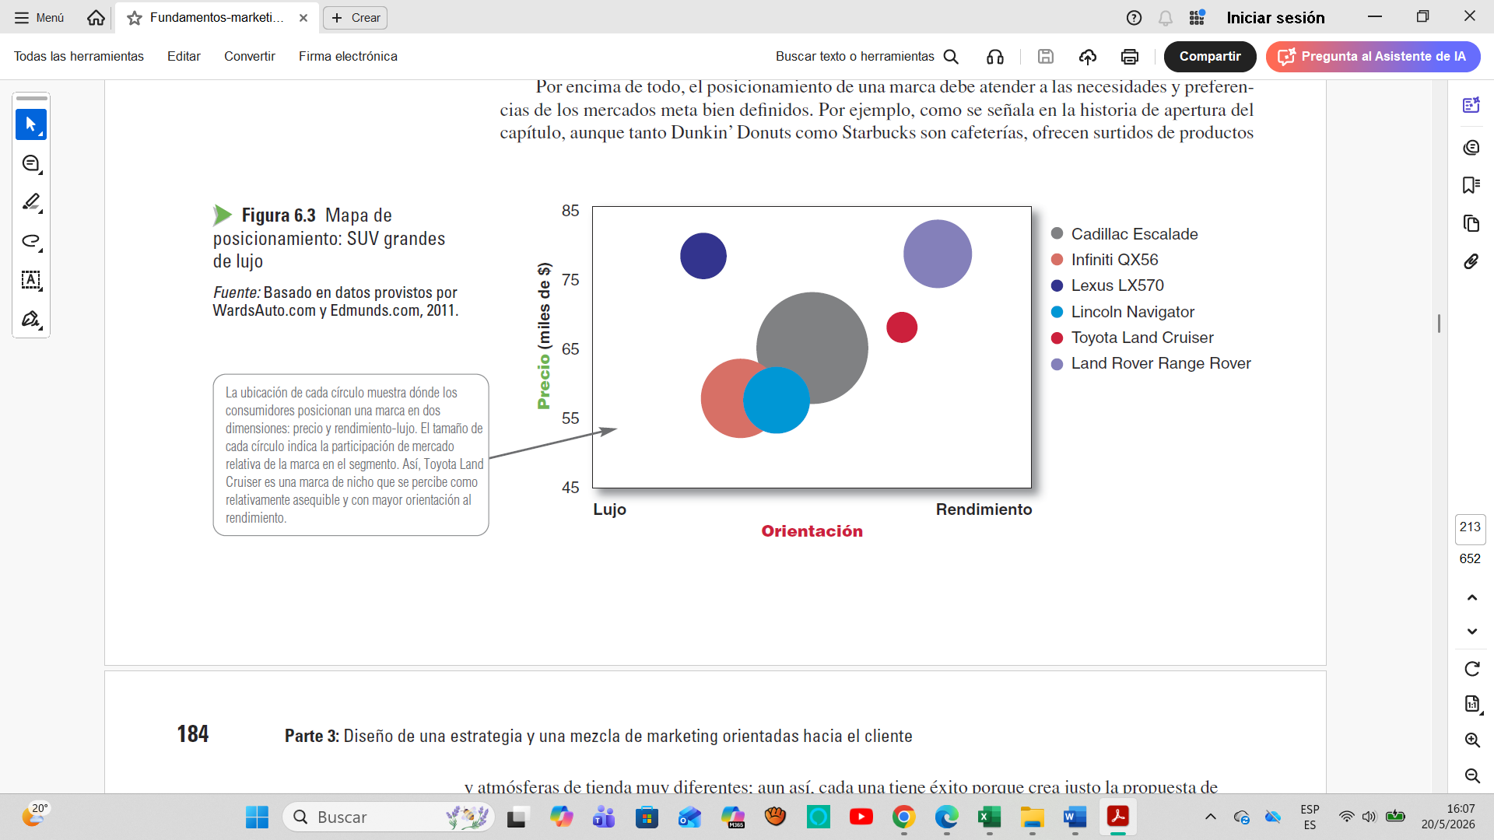Click the Crear new tab button
The image size is (1494, 840).
pos(356,17)
